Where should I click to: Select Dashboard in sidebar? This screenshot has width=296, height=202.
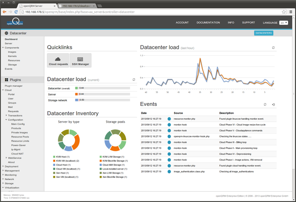[x=11, y=39]
